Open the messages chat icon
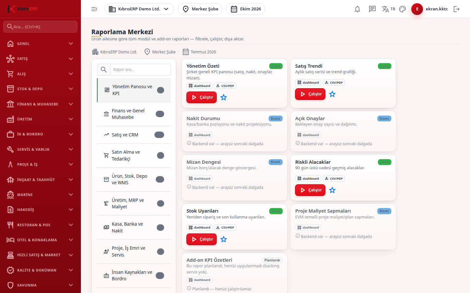The width and height of the screenshot is (470, 293). pos(372,9)
